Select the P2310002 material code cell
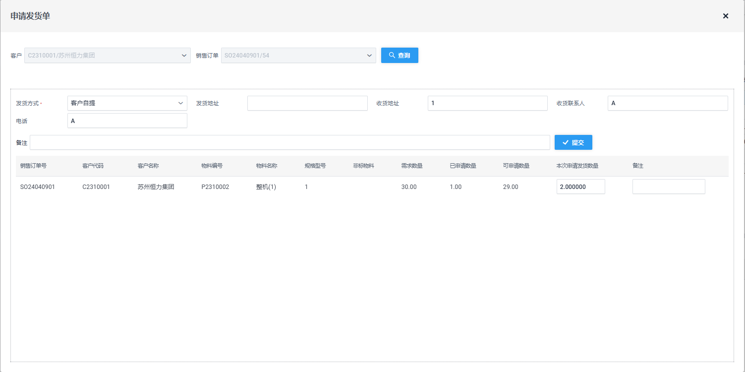Screen dimensions: 745x372 (x=215, y=187)
